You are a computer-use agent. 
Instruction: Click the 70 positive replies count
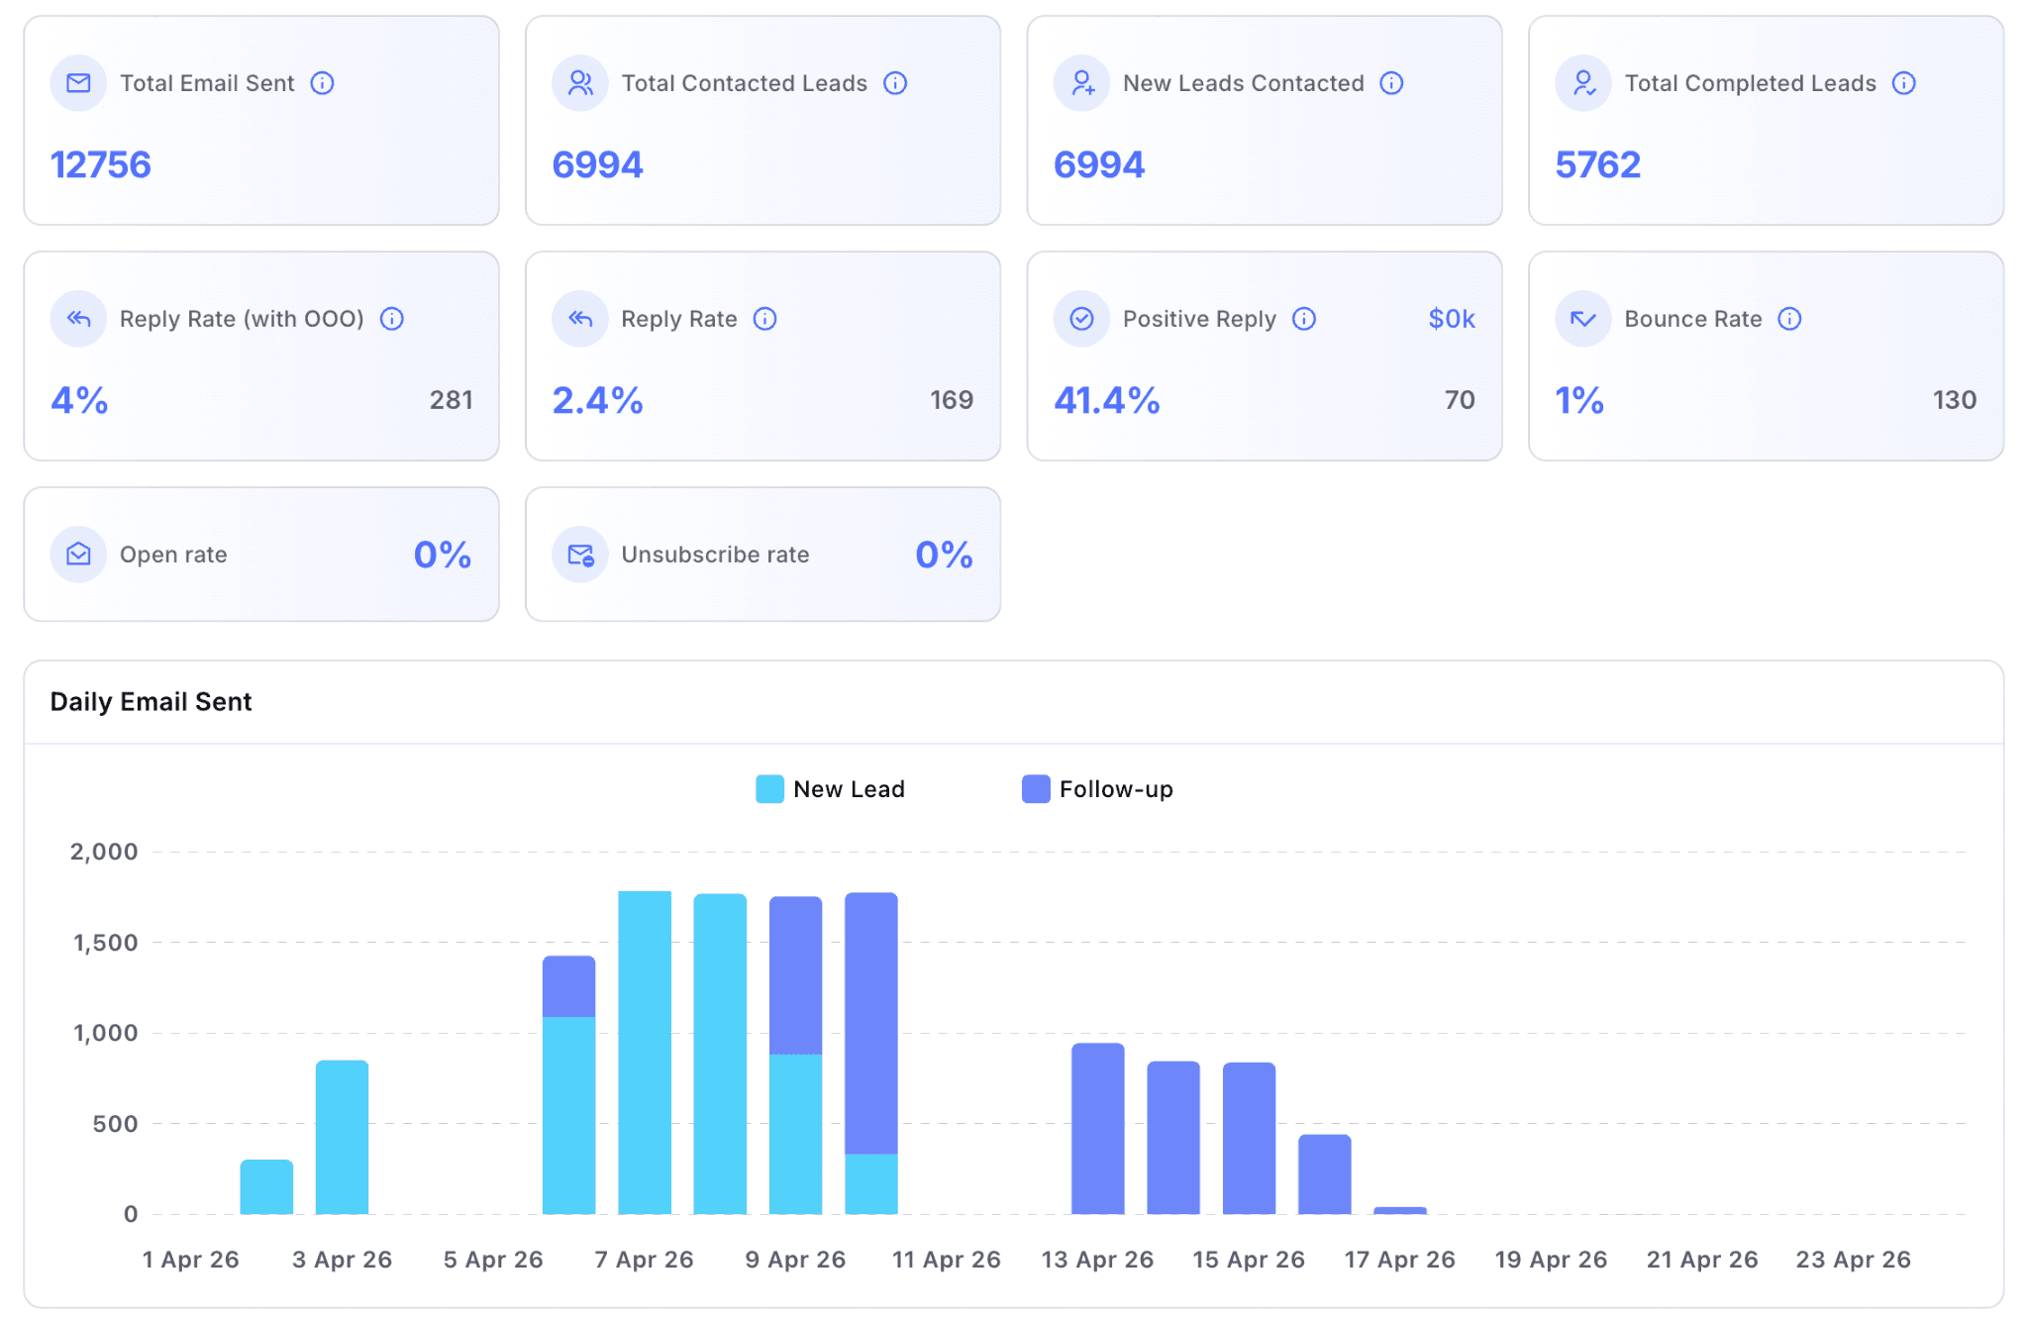coord(1460,400)
